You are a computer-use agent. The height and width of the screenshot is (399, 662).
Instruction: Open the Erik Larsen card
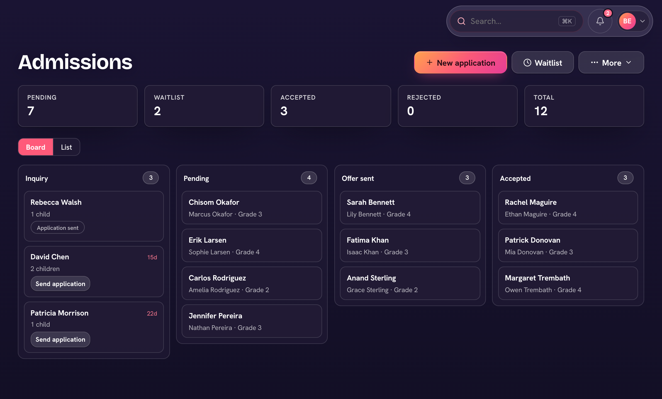click(x=252, y=245)
